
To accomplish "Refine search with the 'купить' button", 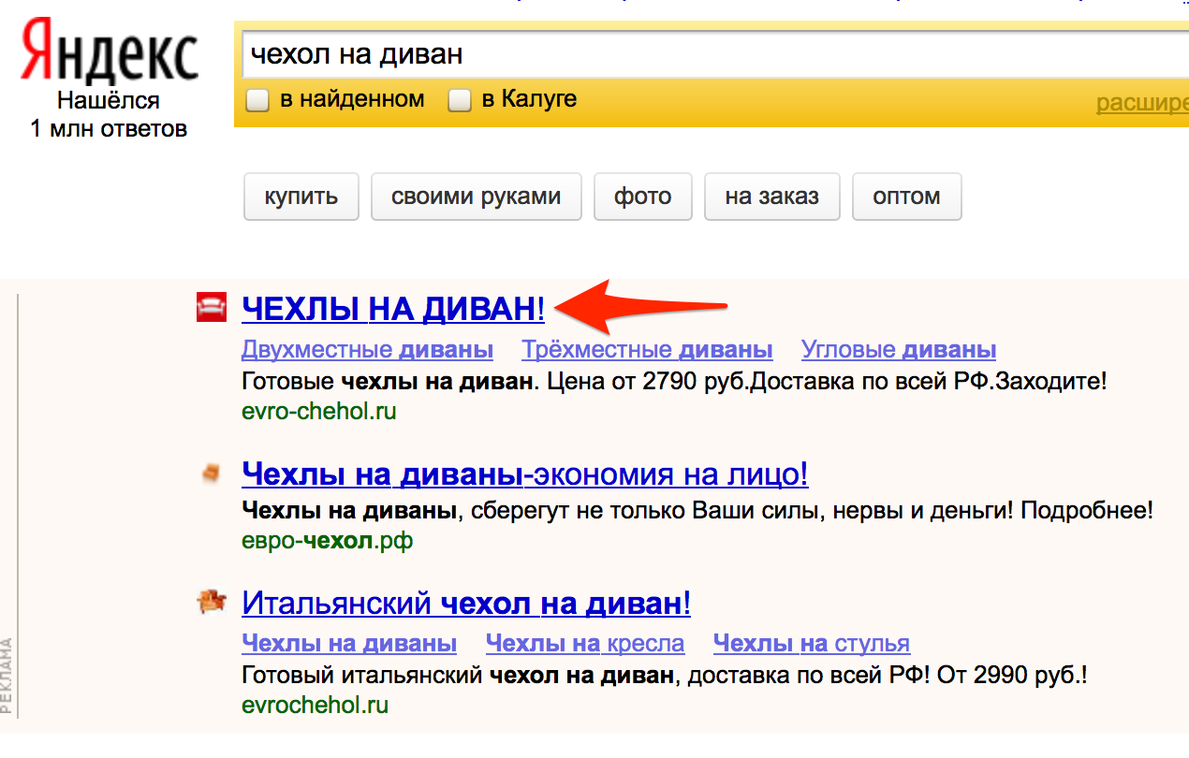I will (x=301, y=197).
